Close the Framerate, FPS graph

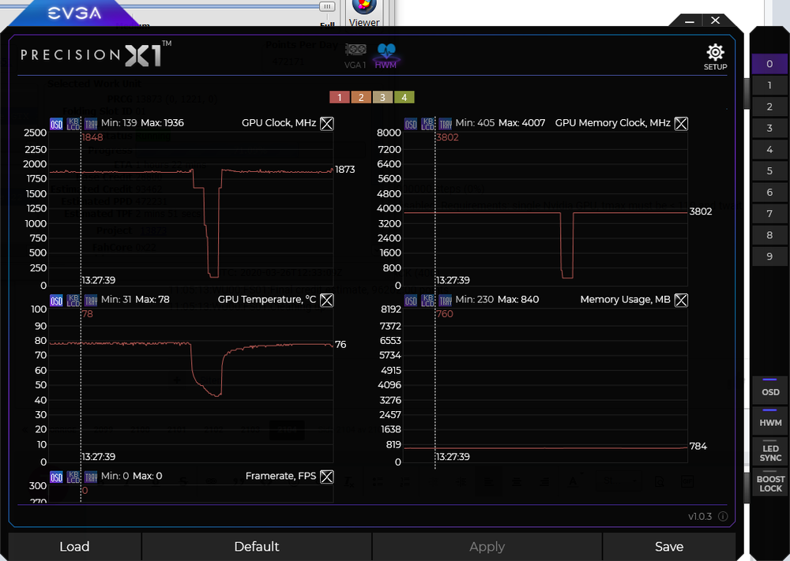[327, 477]
